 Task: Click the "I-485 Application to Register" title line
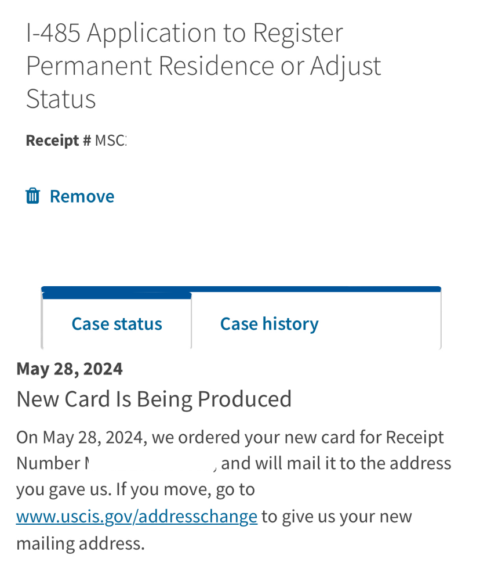tap(184, 33)
